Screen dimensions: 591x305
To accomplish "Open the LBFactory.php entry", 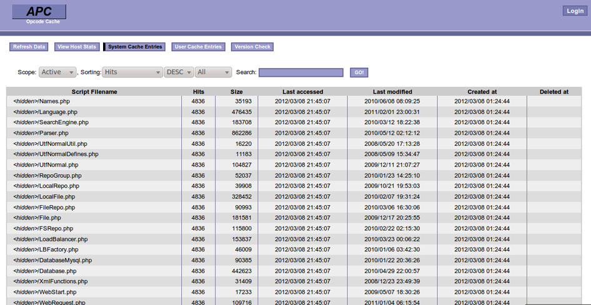I will click(46, 249).
